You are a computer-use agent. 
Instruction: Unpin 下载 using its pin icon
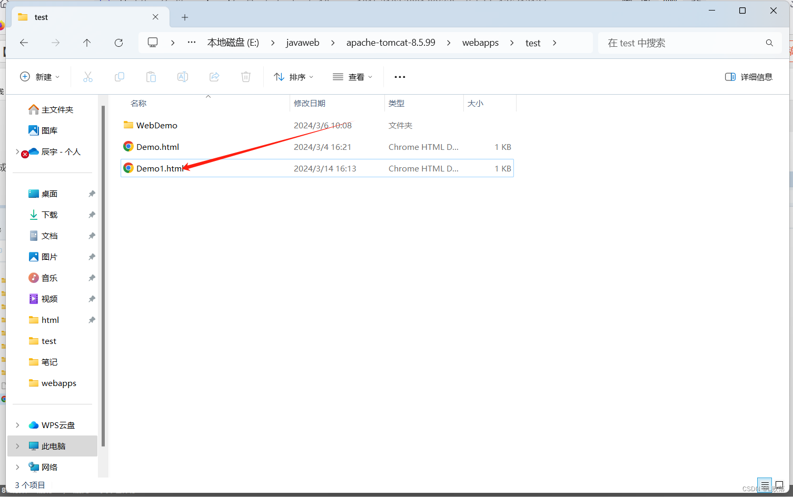[x=92, y=215]
